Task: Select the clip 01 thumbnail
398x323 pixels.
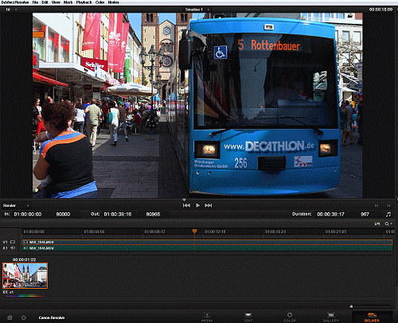Action: pyautogui.click(x=25, y=275)
